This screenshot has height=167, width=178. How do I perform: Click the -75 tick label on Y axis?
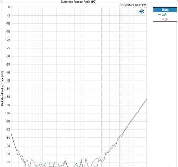[x=8, y=129]
